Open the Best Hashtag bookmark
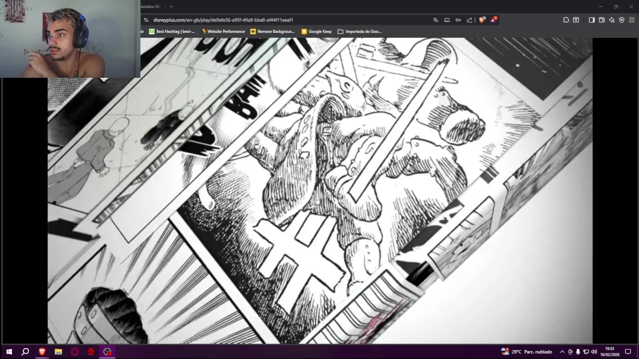This screenshot has width=639, height=359. coord(172,31)
